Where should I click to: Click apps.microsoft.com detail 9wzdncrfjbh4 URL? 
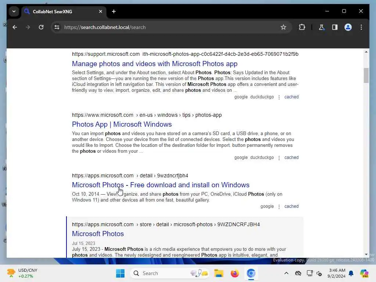coord(130,176)
